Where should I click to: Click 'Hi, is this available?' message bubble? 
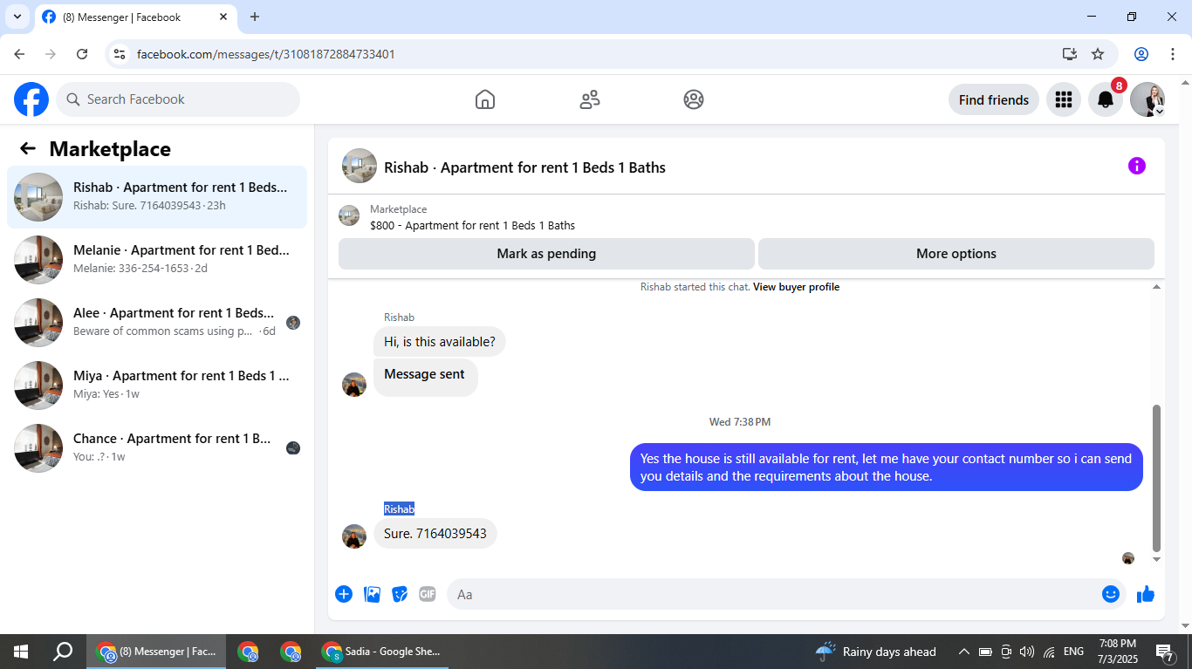[x=440, y=341]
